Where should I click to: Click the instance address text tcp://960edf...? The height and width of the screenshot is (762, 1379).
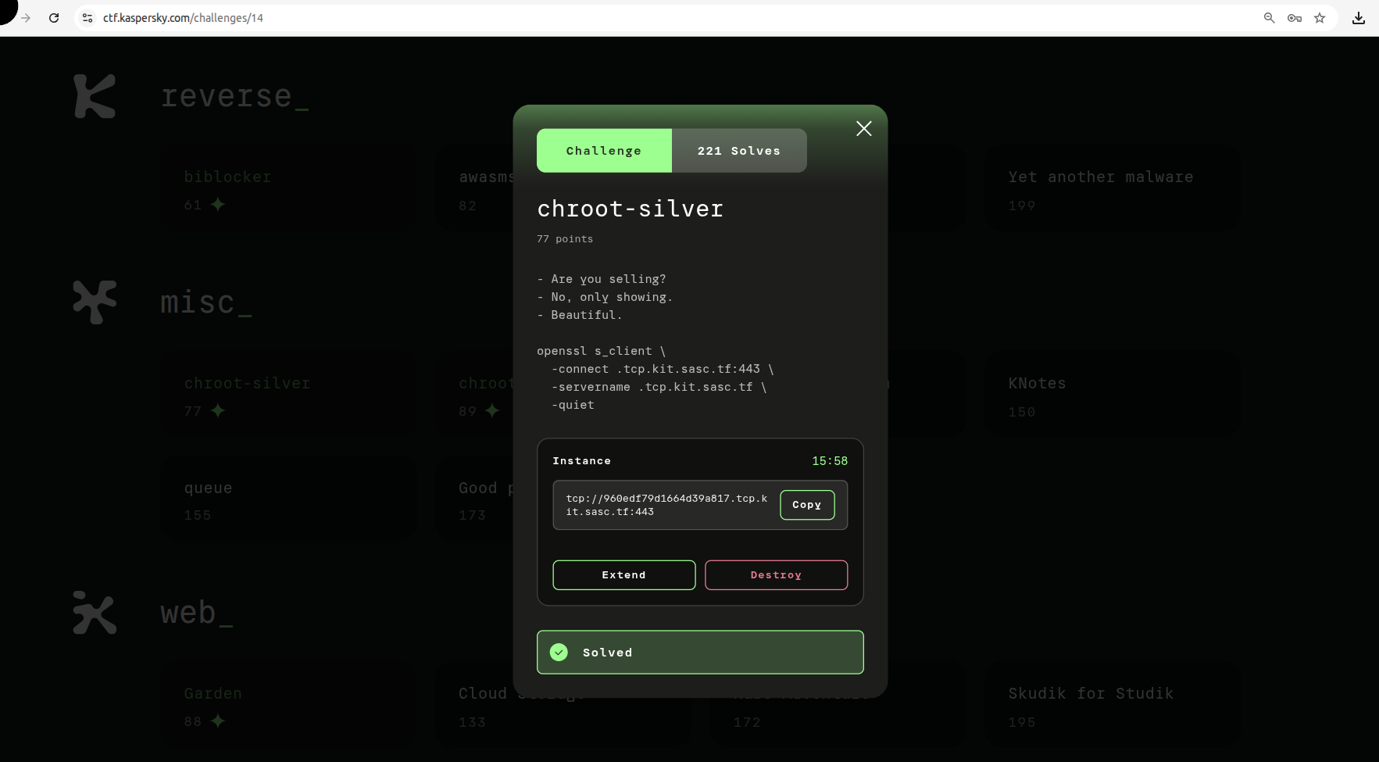[x=666, y=505]
